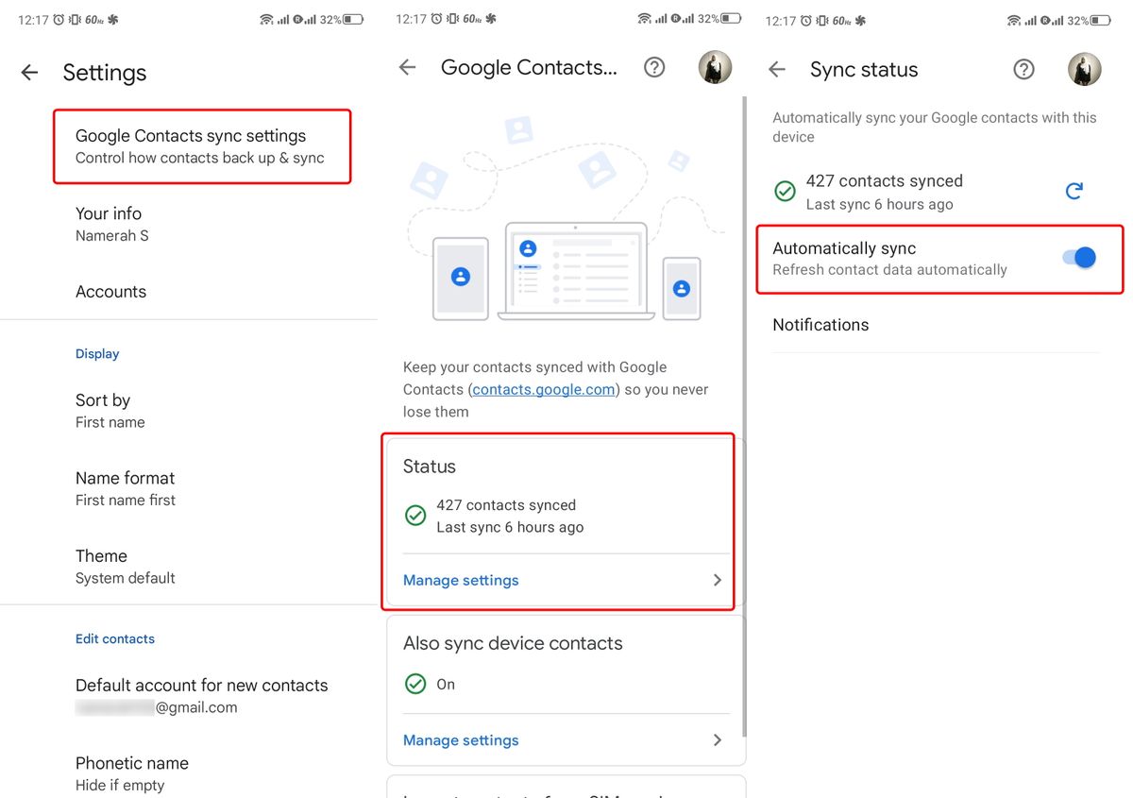Viewport: 1133px width, 798px height.
Task: Open the Accounts settings entry
Action: (111, 292)
